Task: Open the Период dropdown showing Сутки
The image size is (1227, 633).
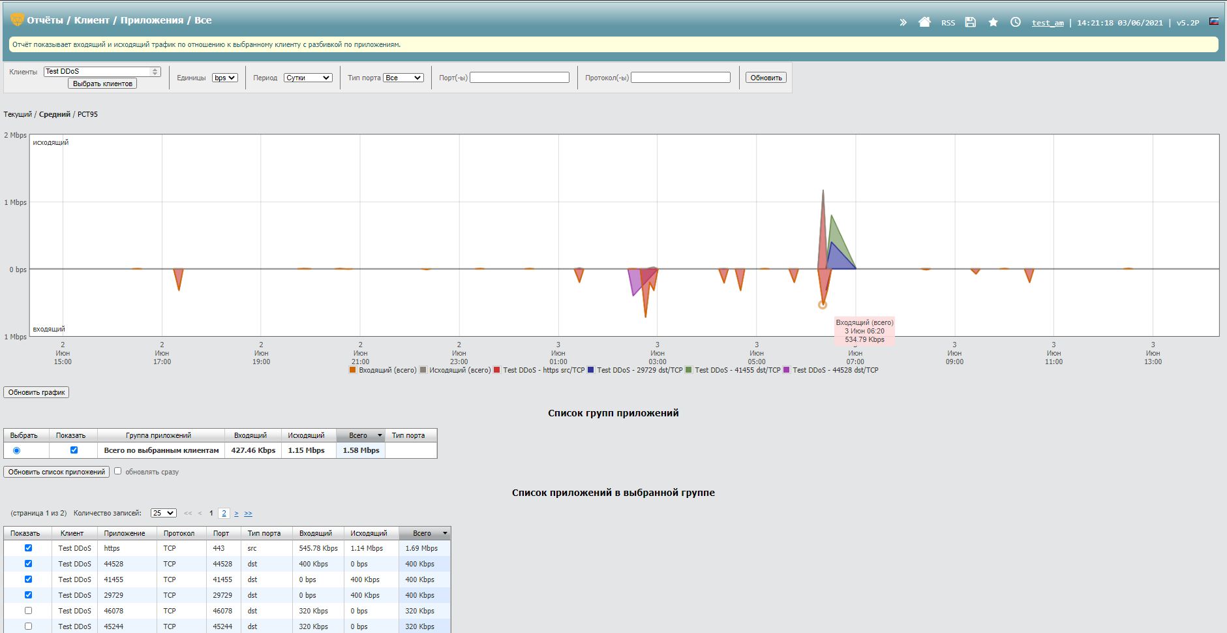Action: tap(308, 78)
